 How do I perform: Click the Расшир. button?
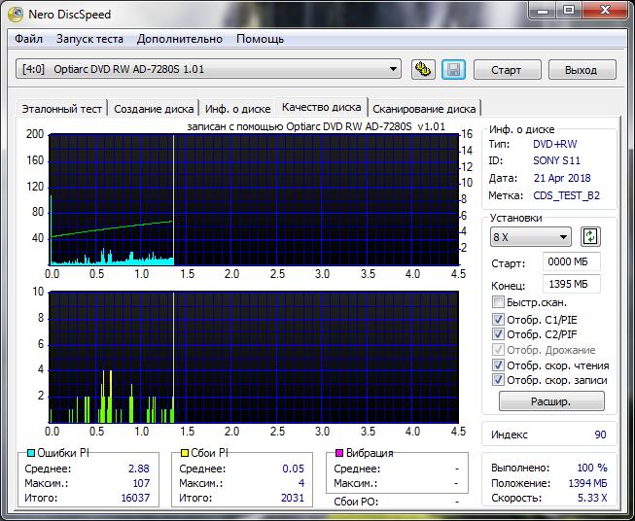coord(550,400)
